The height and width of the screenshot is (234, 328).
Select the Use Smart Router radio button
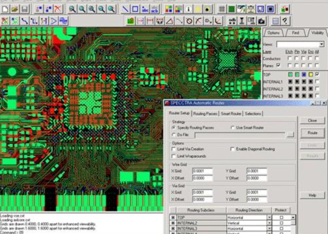(x=233, y=128)
